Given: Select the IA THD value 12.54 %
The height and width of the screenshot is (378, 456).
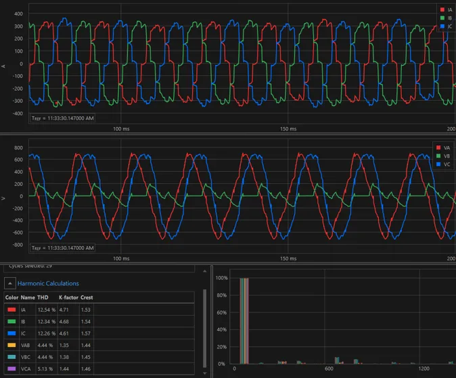Looking at the screenshot, I should (x=46, y=310).
